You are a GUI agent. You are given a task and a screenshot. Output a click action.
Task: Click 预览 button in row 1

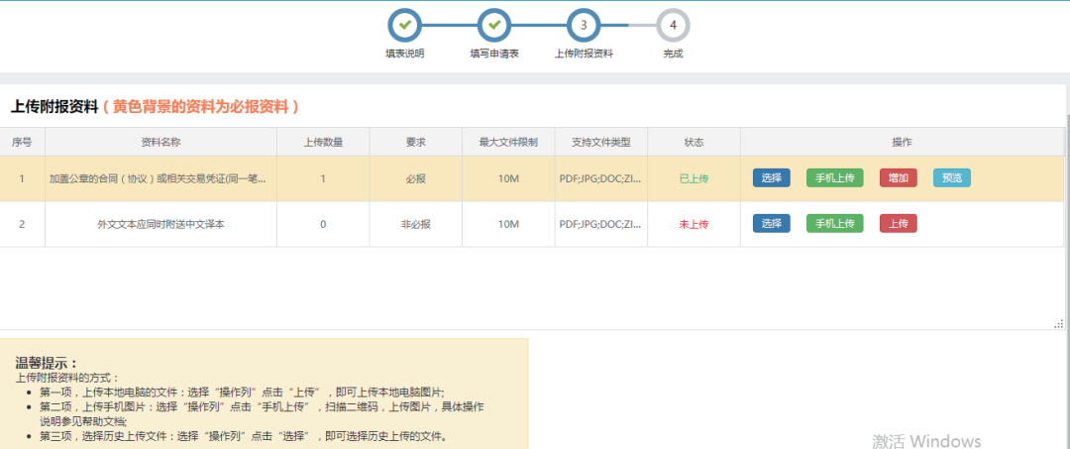click(952, 178)
